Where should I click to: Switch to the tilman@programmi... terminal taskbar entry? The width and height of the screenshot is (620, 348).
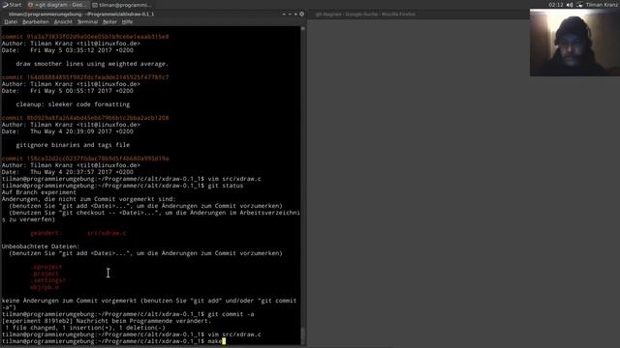[x=121, y=5]
